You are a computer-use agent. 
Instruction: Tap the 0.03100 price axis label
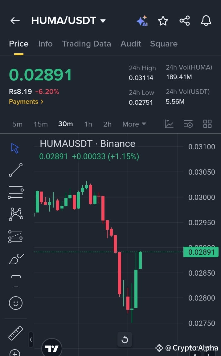tap(202, 147)
